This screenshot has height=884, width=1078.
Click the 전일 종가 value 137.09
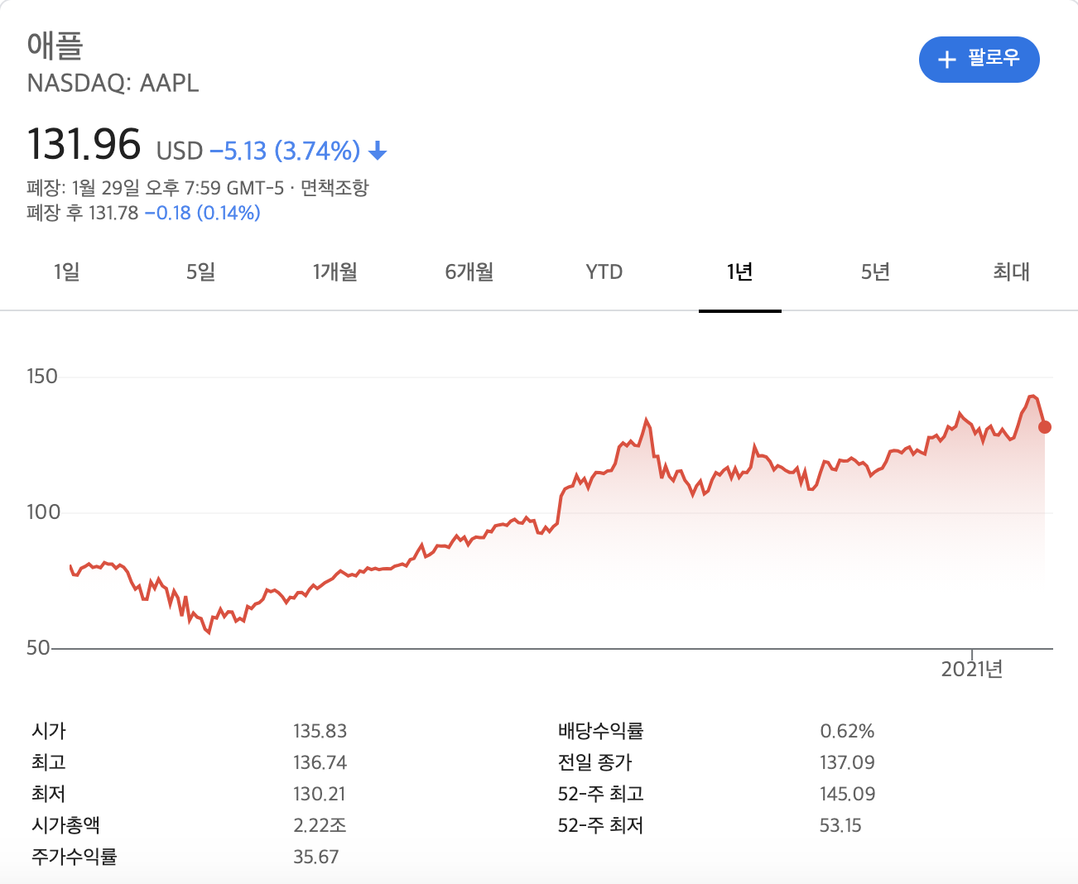[847, 762]
